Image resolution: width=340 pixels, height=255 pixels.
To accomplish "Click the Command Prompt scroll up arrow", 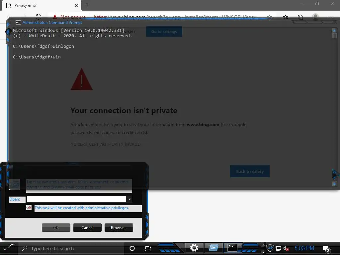I will [x=334, y=30].
